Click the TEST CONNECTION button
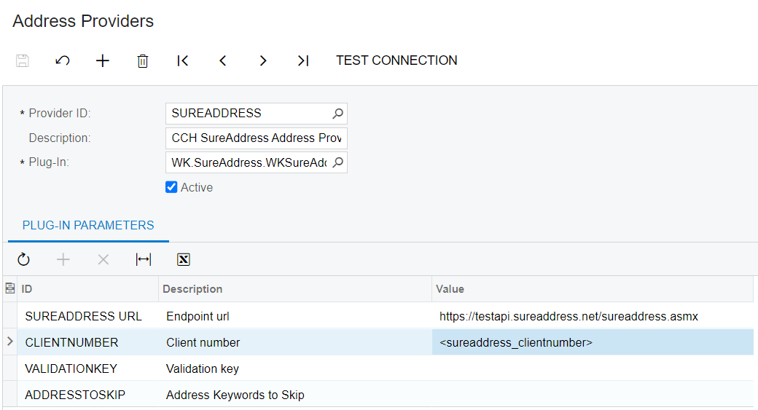The height and width of the screenshot is (410, 758). tap(396, 60)
